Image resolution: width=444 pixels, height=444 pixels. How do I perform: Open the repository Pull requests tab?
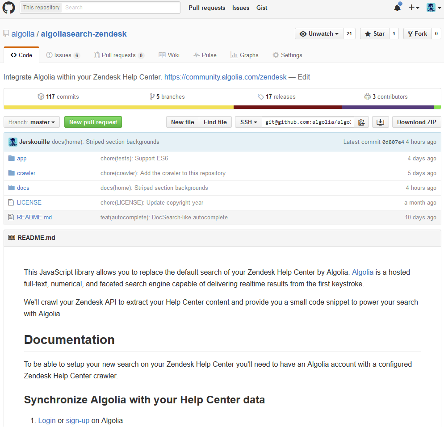(119, 55)
